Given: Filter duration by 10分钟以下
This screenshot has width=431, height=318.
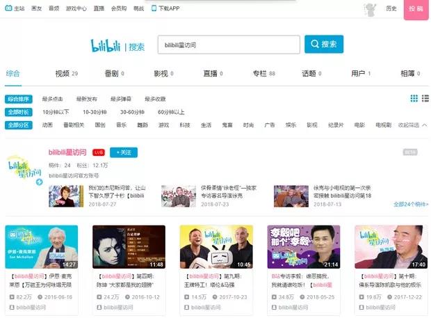Looking at the screenshot, I should tap(56, 112).
